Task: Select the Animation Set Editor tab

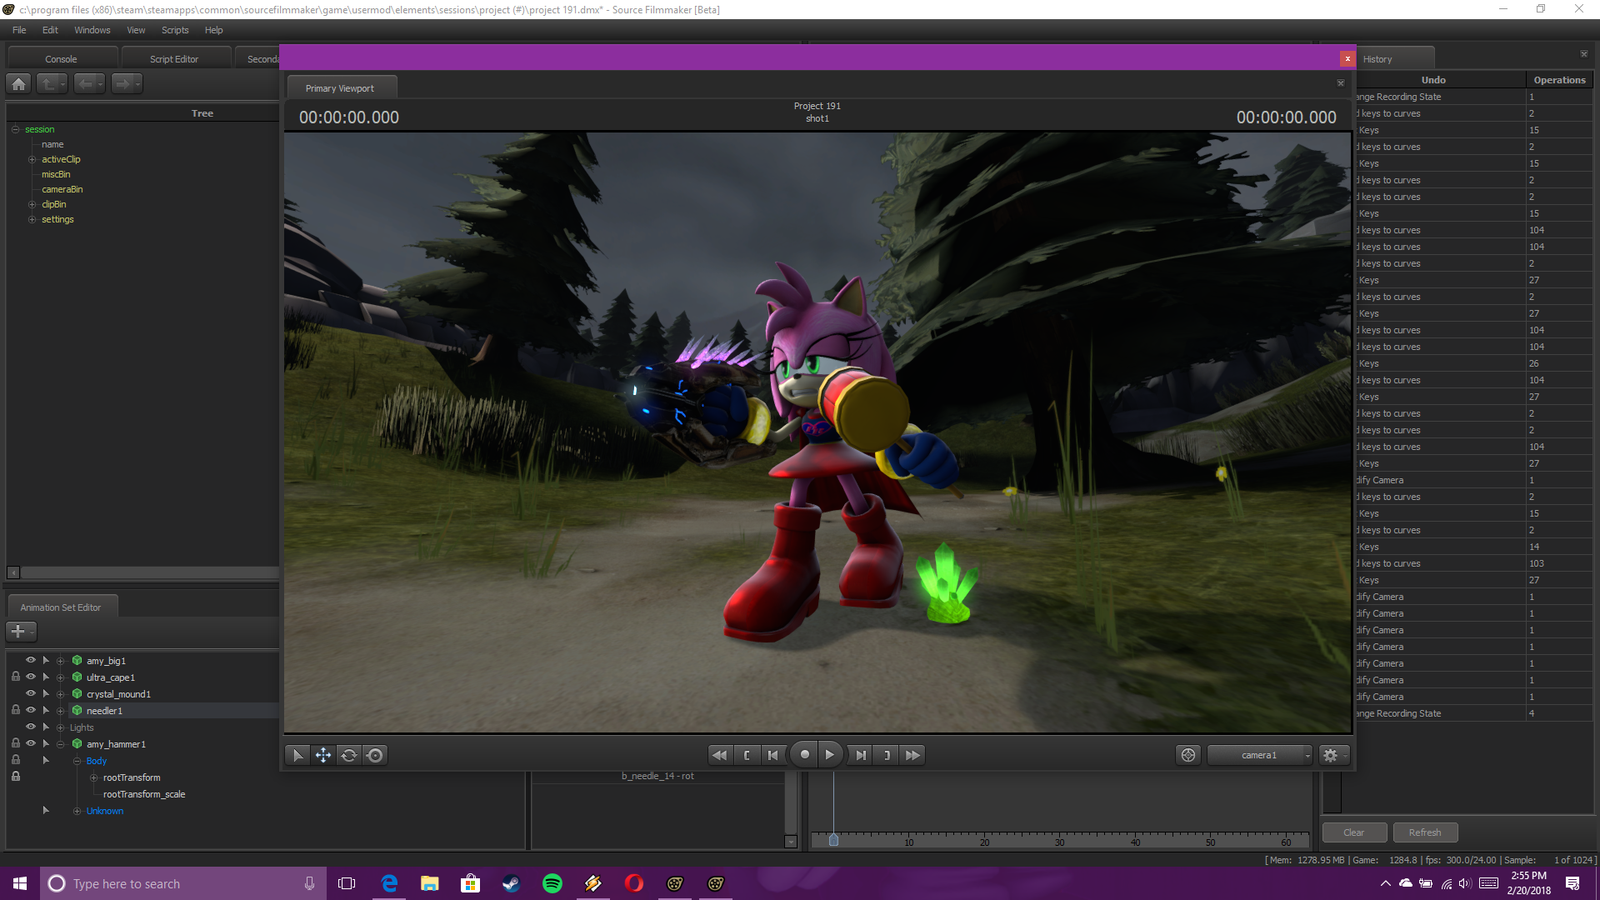Action: [61, 607]
